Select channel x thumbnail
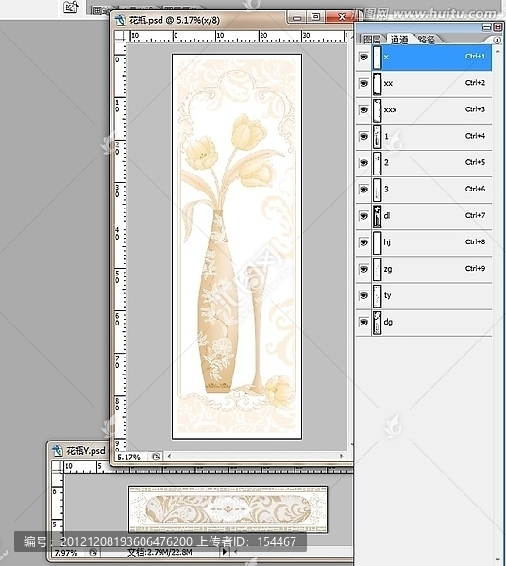 click(x=377, y=57)
